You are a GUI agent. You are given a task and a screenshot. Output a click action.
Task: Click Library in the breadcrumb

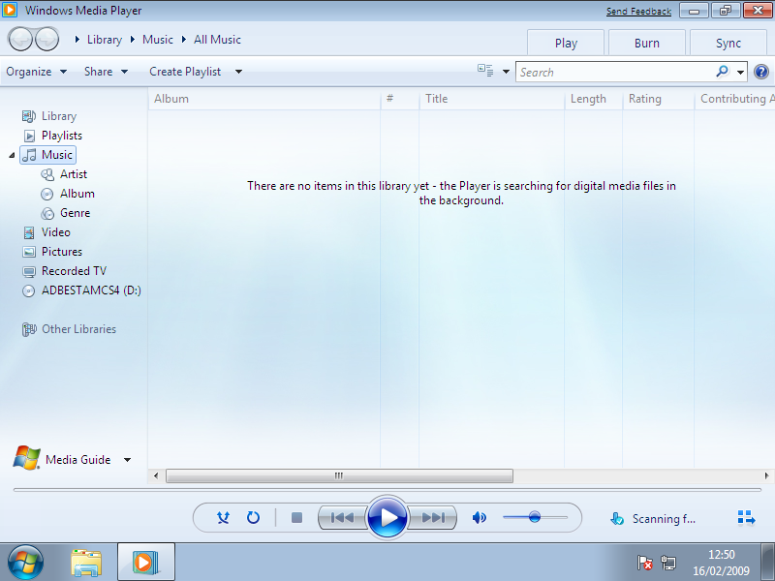(x=105, y=40)
